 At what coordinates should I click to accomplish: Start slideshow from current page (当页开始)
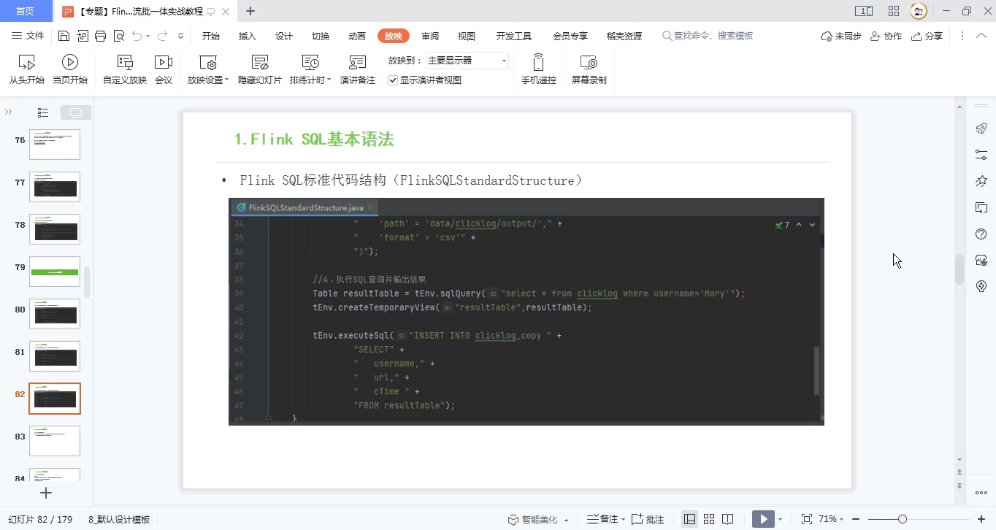click(70, 69)
